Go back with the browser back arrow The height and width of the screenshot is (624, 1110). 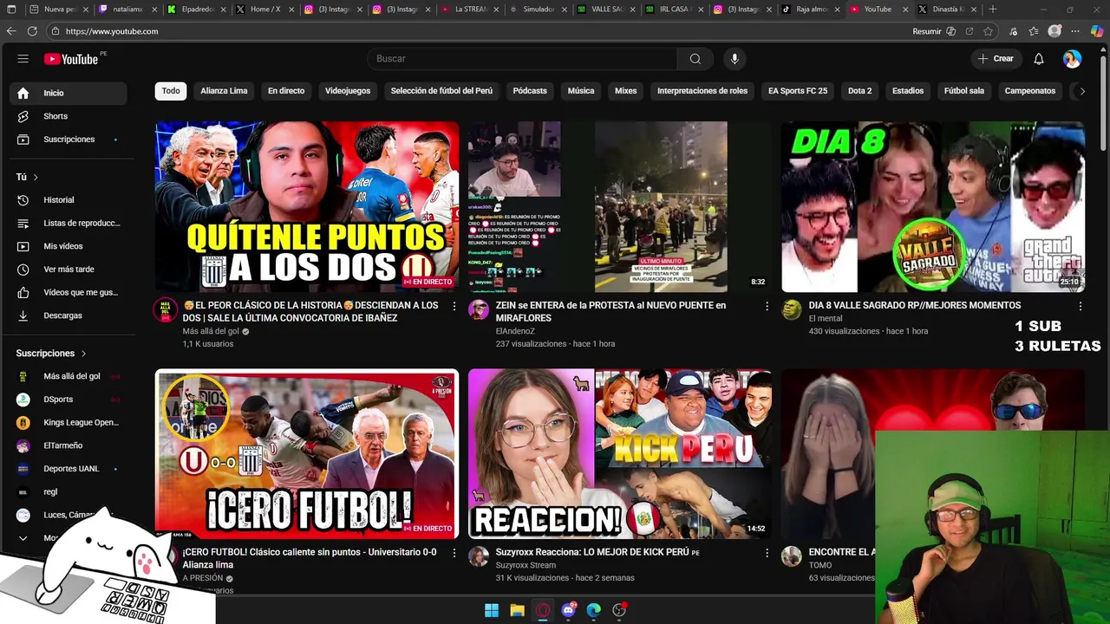(11, 31)
